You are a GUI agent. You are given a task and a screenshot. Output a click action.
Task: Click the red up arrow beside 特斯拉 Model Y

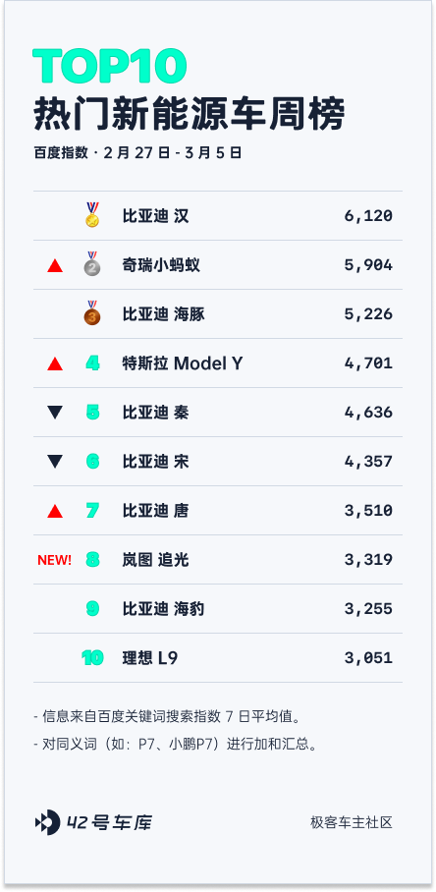[x=55, y=362]
